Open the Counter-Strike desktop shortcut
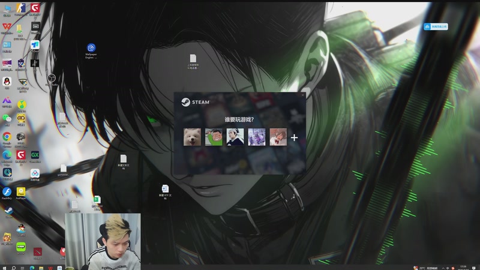Image resolution: width=480 pixels, height=270 pixels. (21, 10)
